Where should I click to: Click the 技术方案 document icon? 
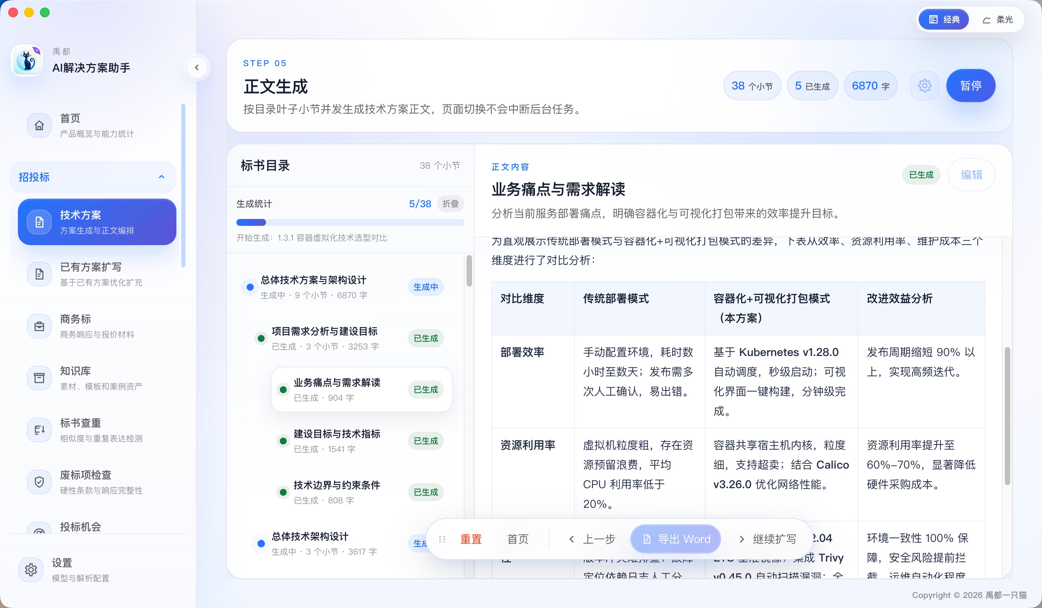pos(39,222)
